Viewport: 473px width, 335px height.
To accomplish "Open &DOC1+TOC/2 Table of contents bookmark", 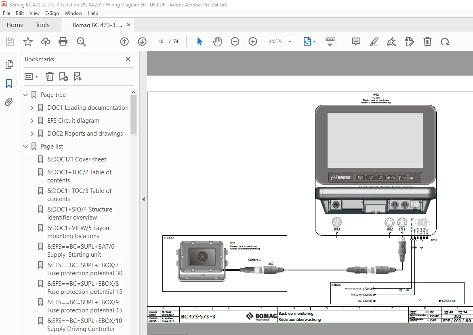I will tap(79, 176).
